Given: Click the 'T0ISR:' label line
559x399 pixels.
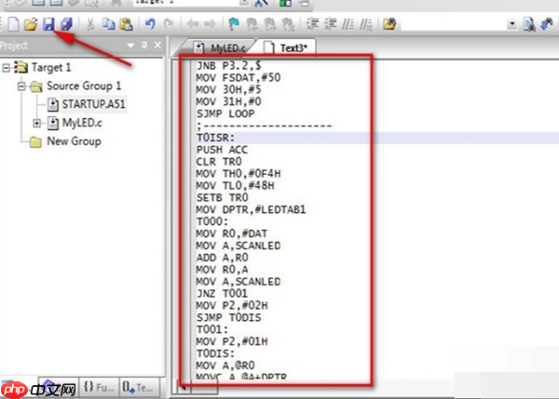Looking at the screenshot, I should click(215, 138).
